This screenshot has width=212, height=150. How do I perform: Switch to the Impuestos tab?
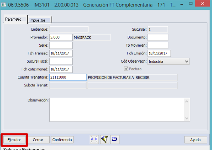pyautogui.click(x=40, y=20)
